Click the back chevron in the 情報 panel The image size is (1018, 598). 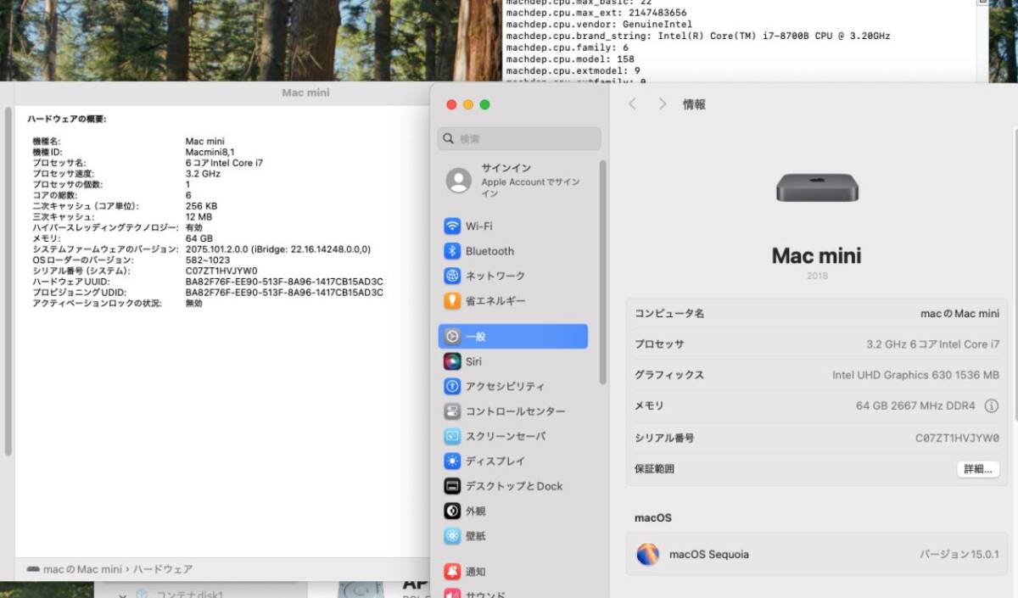pyautogui.click(x=633, y=103)
